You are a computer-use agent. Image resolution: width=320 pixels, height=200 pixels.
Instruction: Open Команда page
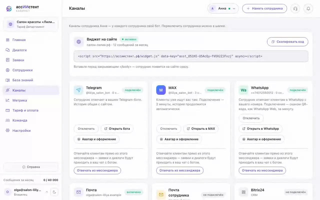point(31,120)
